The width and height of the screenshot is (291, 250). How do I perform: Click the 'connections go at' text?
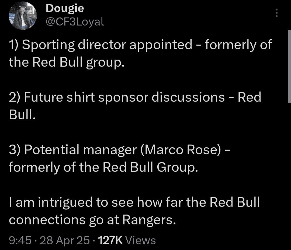64,220
